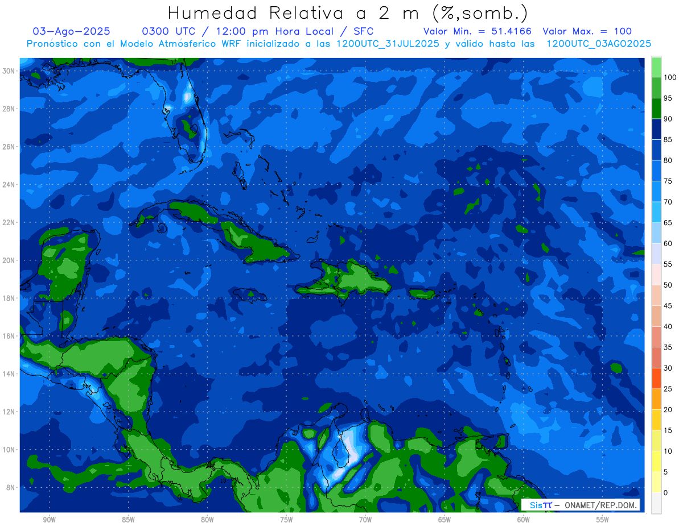Click the colorbar value label "30"

tap(668, 368)
